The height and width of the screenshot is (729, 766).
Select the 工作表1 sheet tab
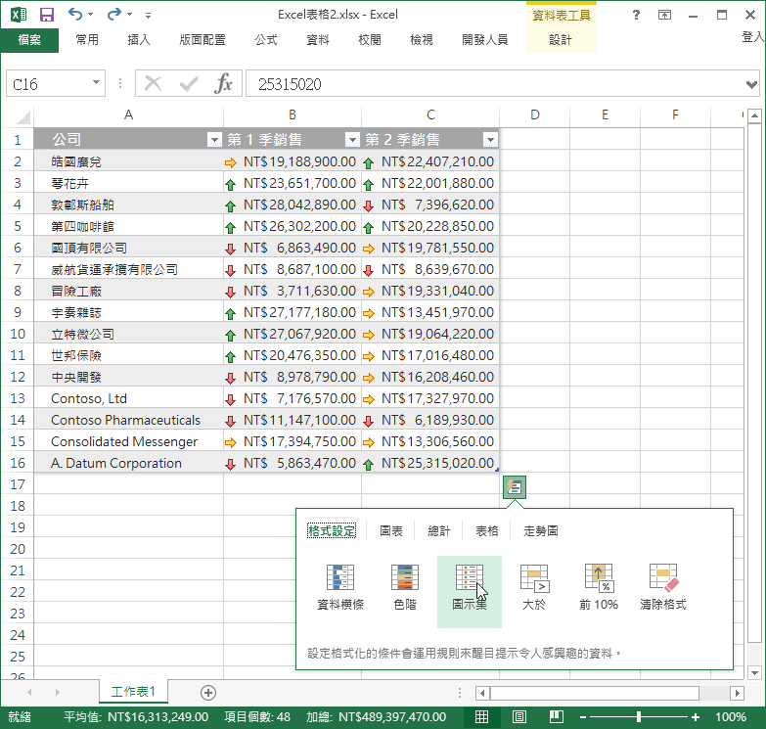133,692
